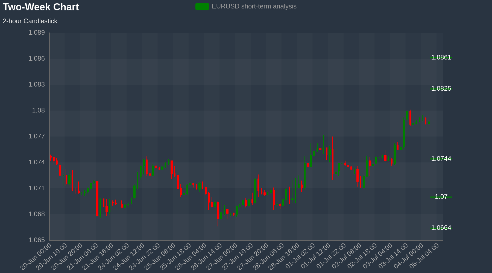Click the 24-Jun 22:00 x-axis label
The width and height of the screenshot is (492, 273).
(x=145, y=257)
